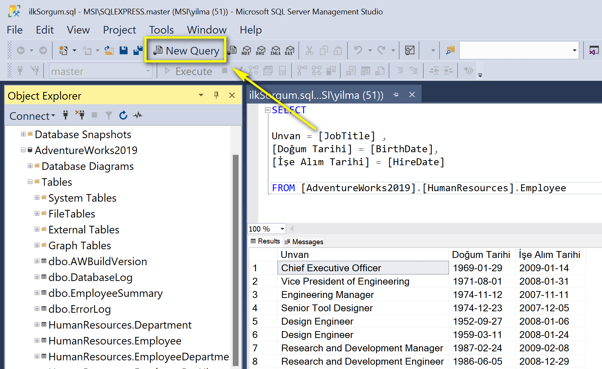Click the Save icon
The width and height of the screenshot is (602, 369).
(x=124, y=50)
